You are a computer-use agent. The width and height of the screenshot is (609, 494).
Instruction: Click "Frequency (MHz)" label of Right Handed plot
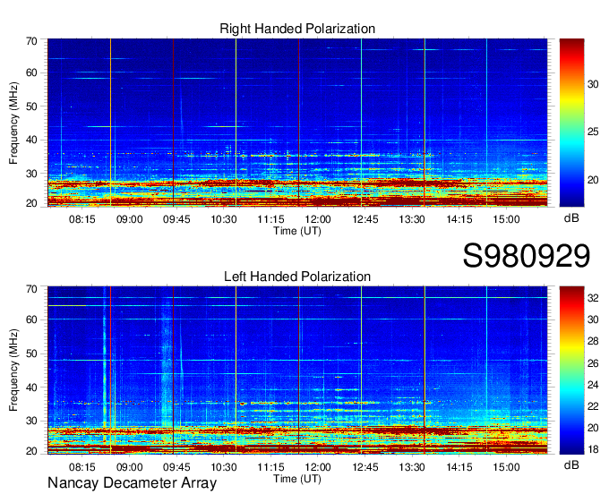pos(13,123)
